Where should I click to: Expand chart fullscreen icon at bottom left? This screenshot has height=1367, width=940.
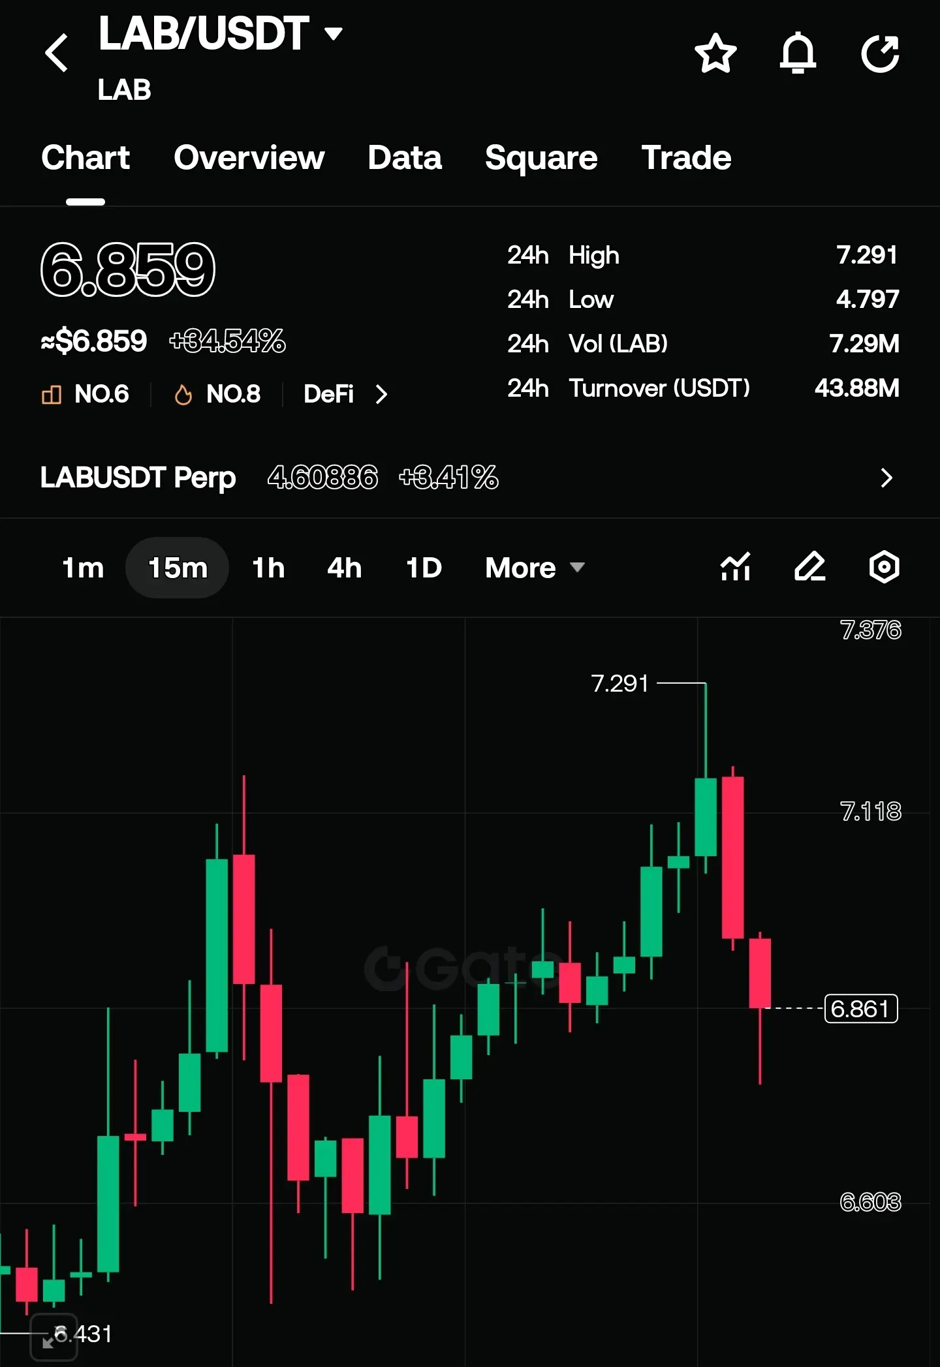pos(54,1337)
